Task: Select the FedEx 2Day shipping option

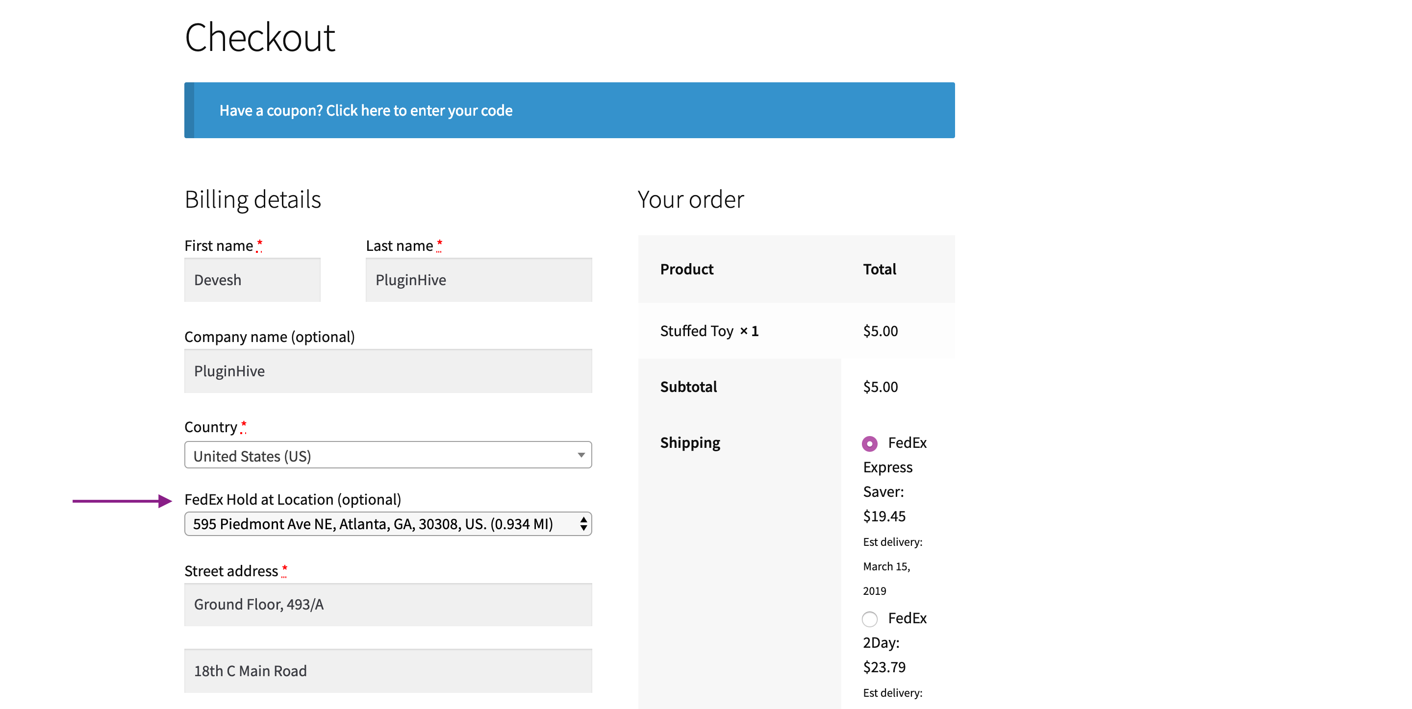Action: click(869, 619)
